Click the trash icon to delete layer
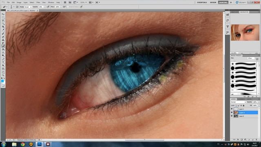Image resolution: width=261 pixels, height=147 pixels. pyautogui.click(x=256, y=139)
